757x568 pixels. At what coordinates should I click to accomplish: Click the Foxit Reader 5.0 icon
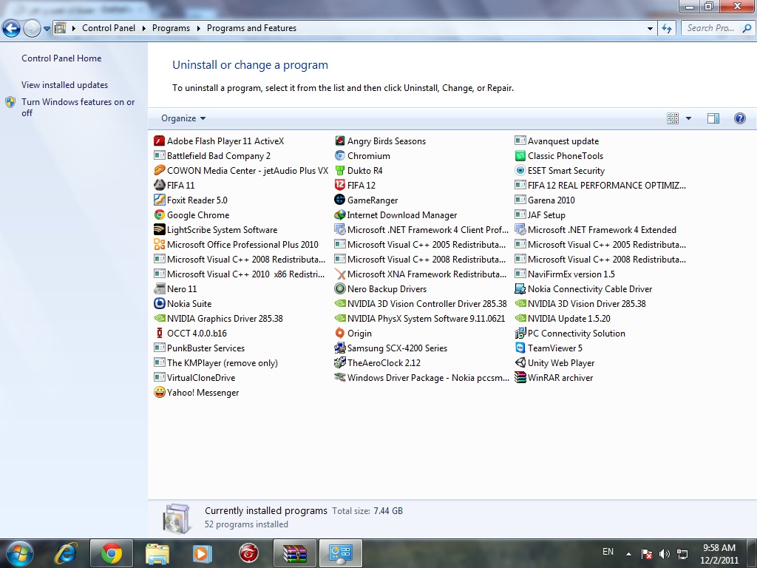coord(160,200)
